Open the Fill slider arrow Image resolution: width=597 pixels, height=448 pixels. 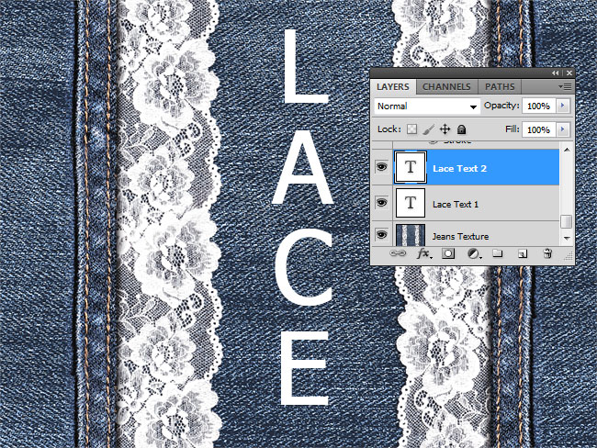pyautogui.click(x=562, y=130)
